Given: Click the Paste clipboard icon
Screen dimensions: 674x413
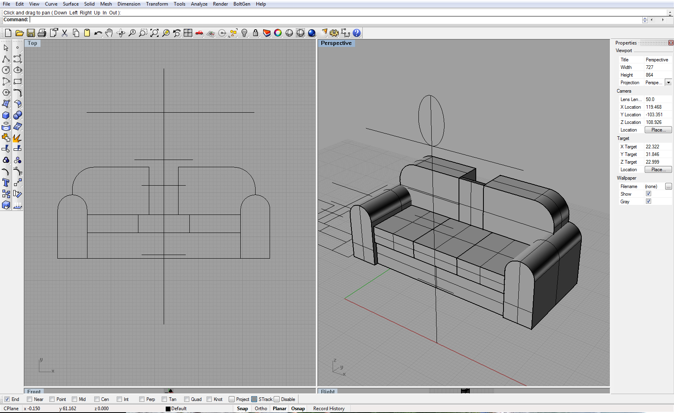Looking at the screenshot, I should (87, 33).
